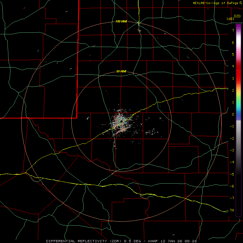Click the -6 dB scale value

[232, 186]
